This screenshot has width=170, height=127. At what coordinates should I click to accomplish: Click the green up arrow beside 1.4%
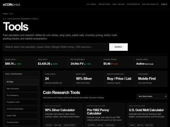pos(85,64)
